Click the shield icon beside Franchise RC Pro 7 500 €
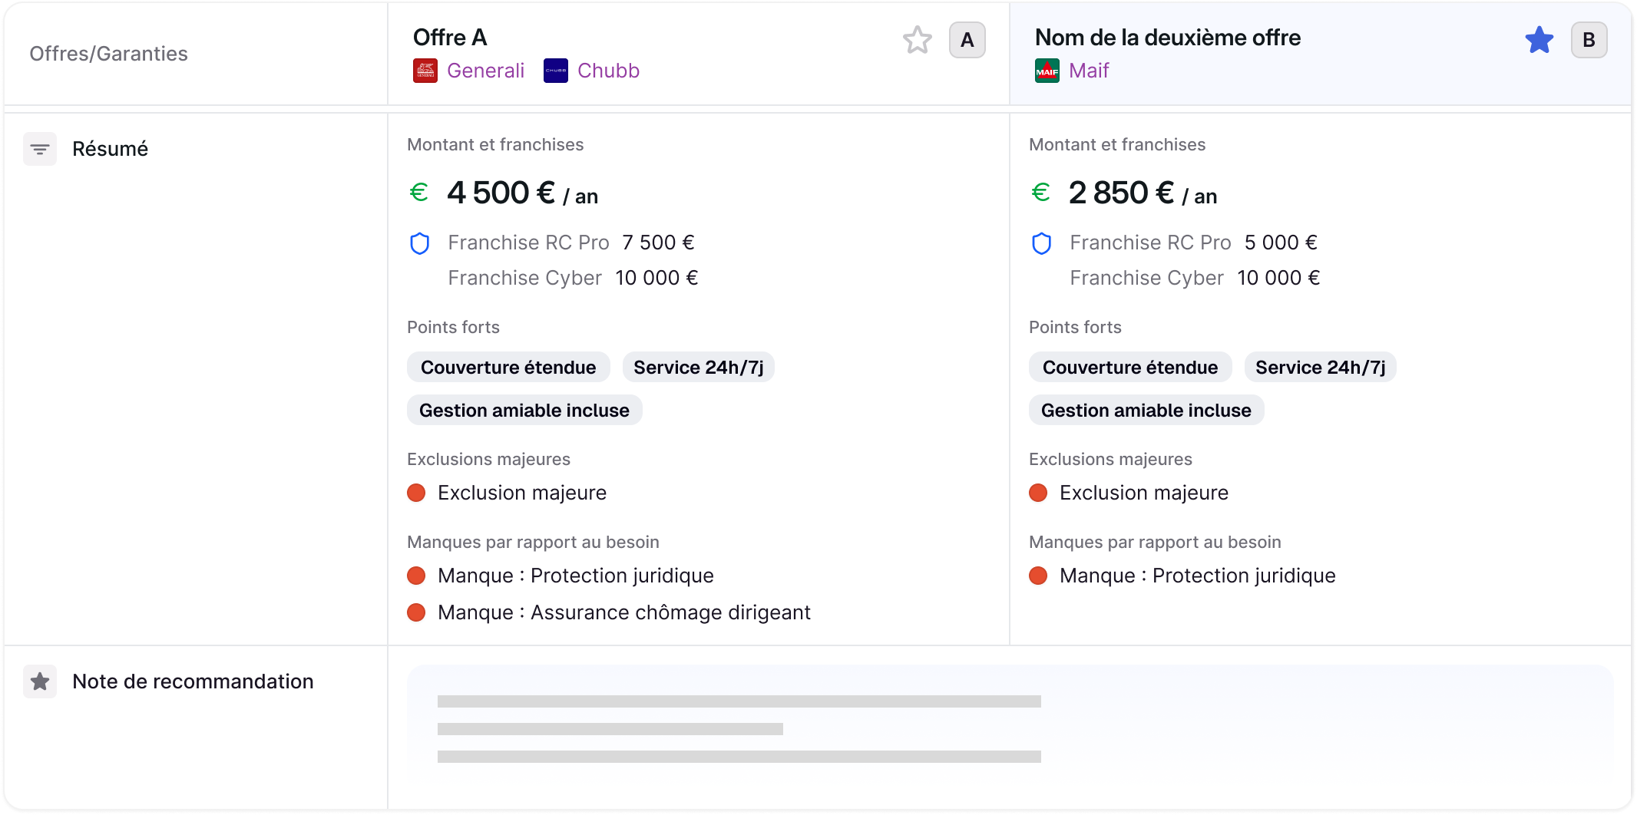 pos(419,243)
